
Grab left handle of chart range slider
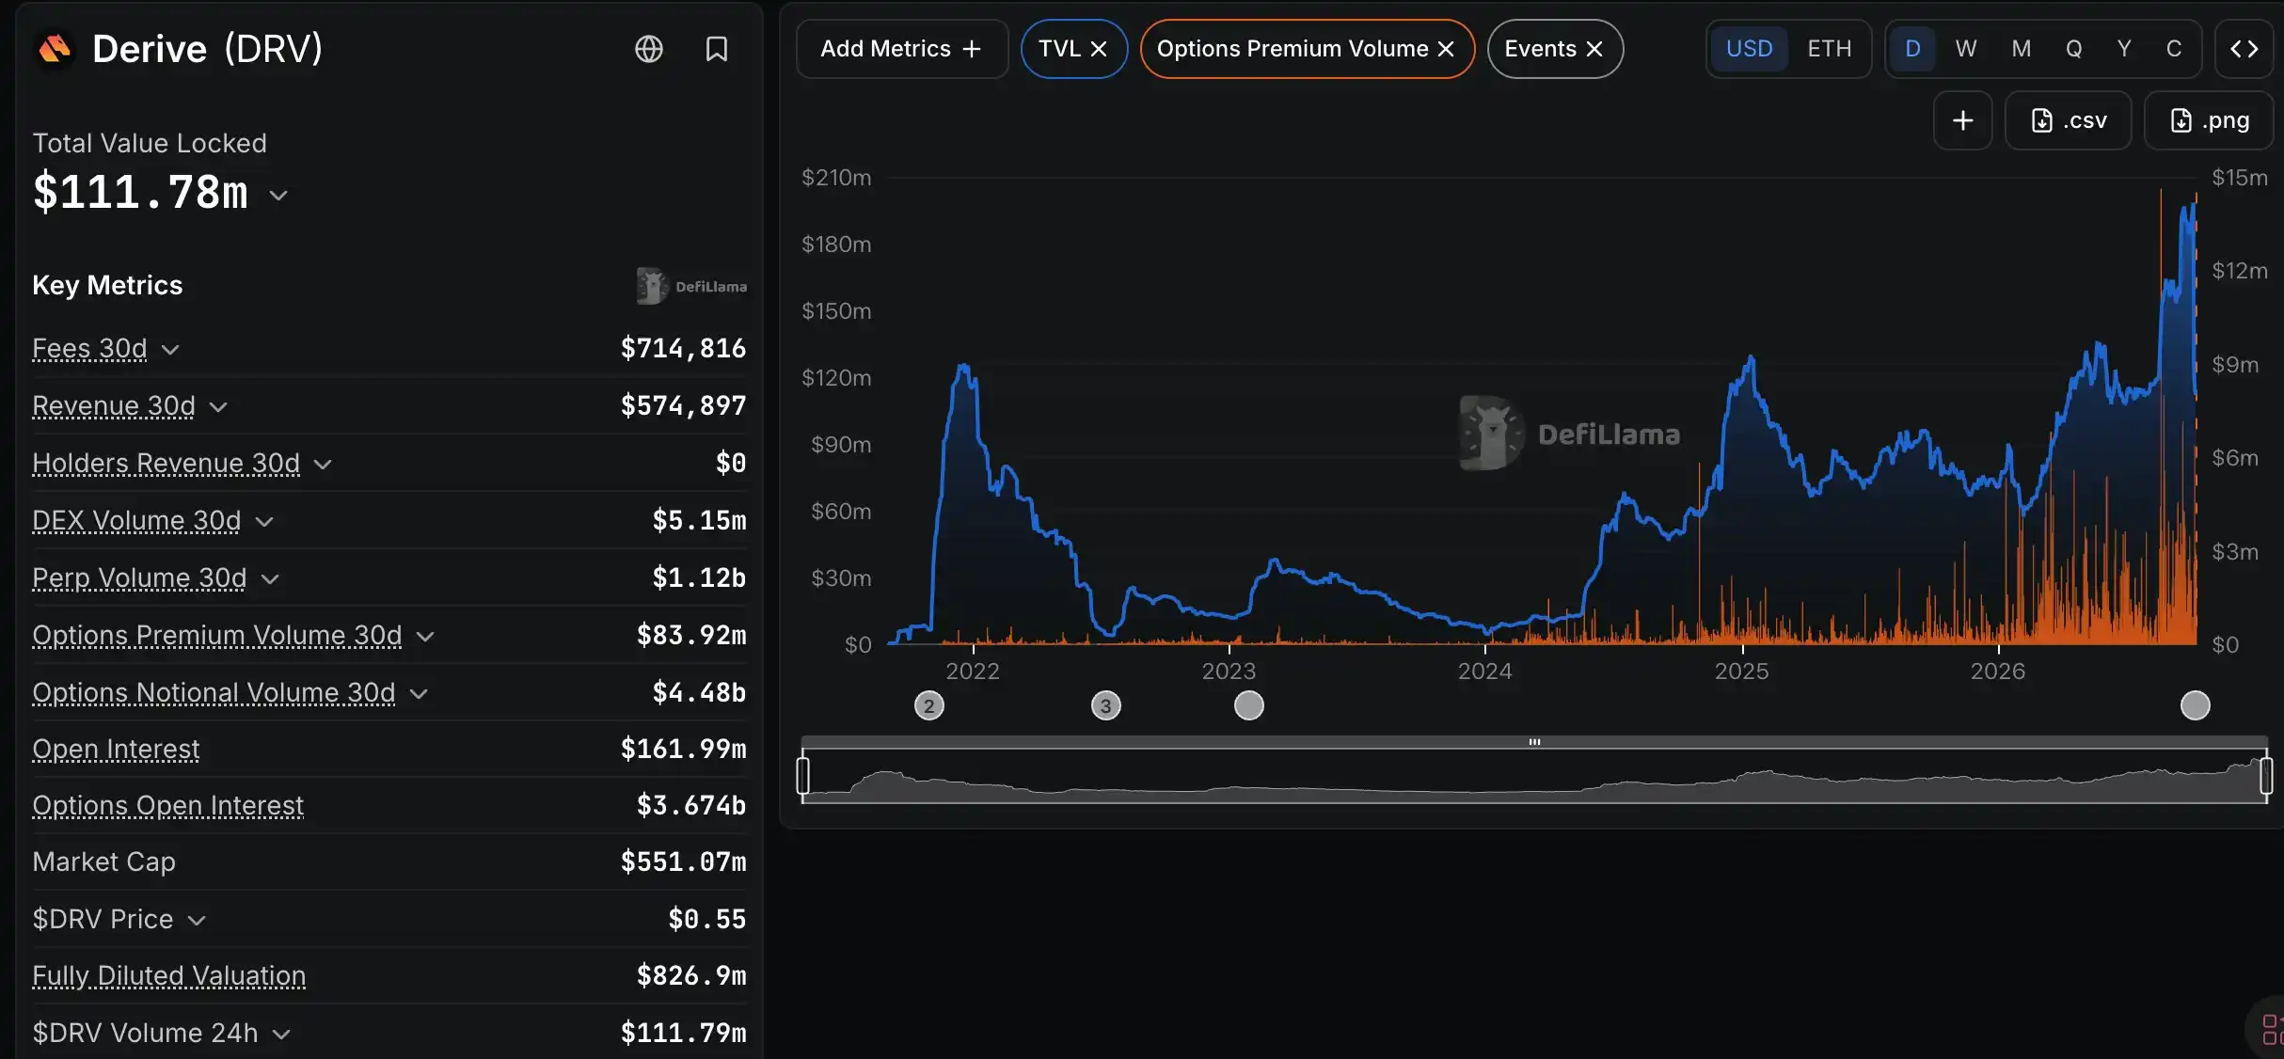pyautogui.click(x=803, y=776)
